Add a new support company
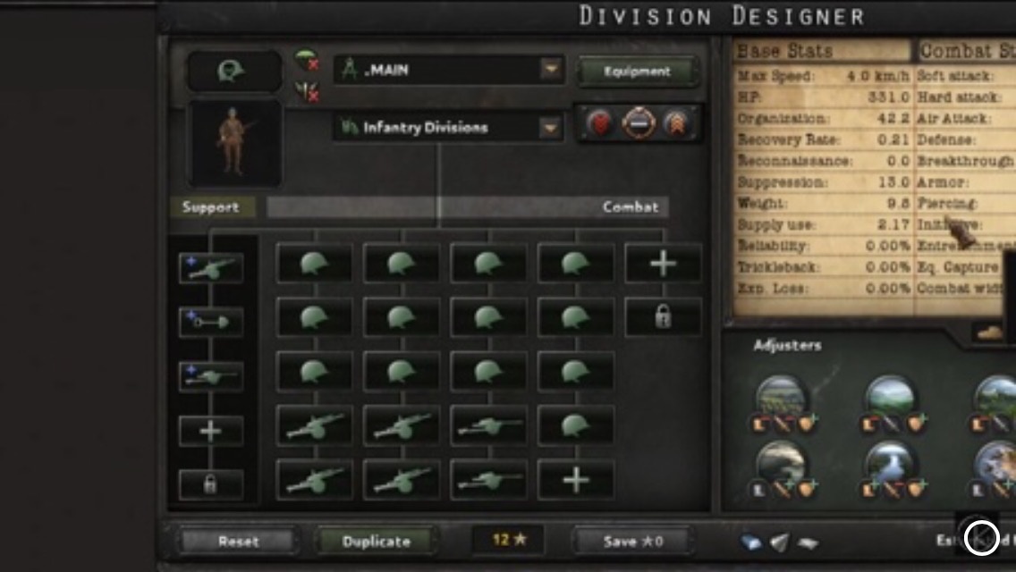The width and height of the screenshot is (1016, 572). (211, 431)
